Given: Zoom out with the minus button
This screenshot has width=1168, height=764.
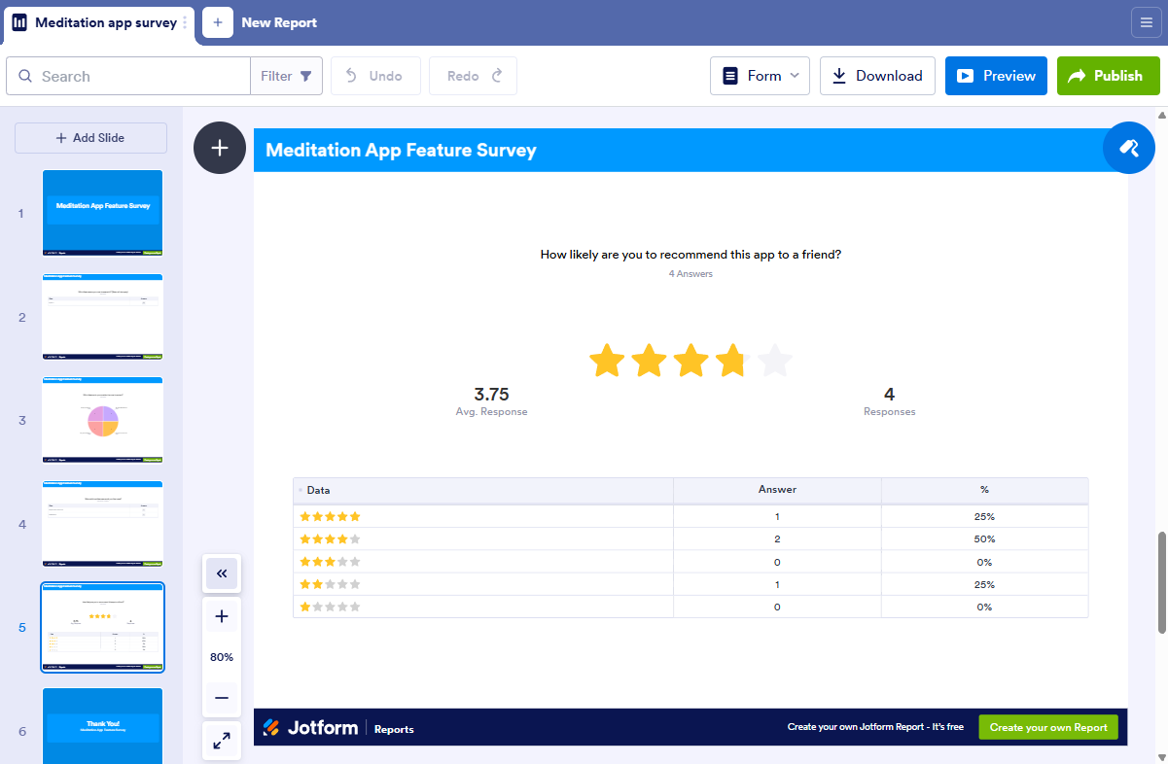Looking at the screenshot, I should pos(222,698).
